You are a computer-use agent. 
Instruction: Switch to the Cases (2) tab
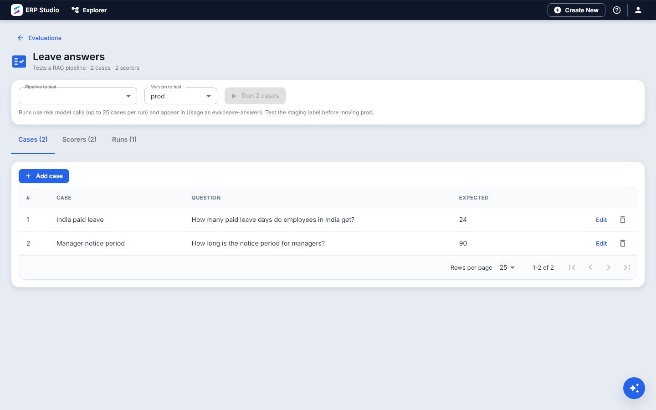click(33, 139)
